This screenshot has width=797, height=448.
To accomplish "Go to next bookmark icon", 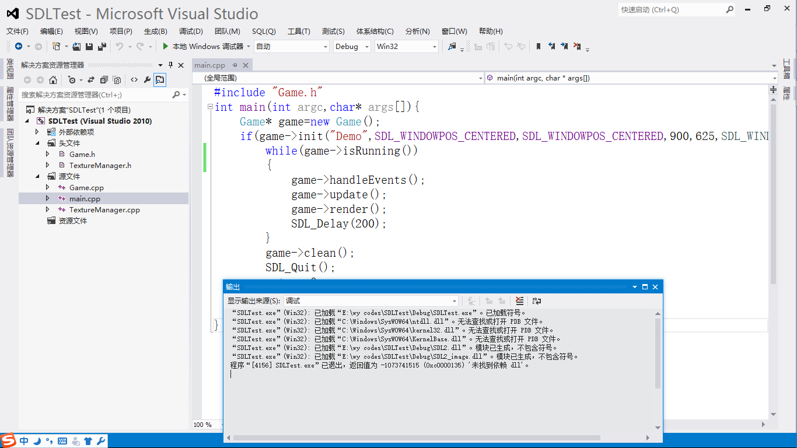I will coord(564,46).
